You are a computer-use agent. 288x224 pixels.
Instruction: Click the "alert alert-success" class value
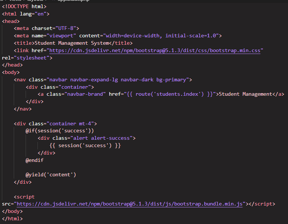coord(102,138)
